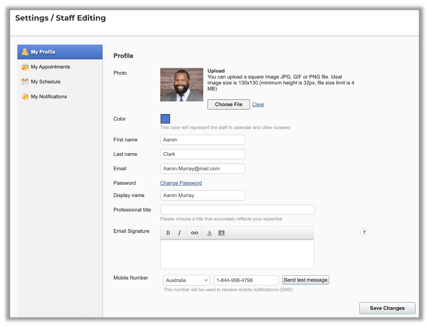Click the 'Email Signature' field label
This screenshot has height=326, width=429.
pyautogui.click(x=131, y=231)
